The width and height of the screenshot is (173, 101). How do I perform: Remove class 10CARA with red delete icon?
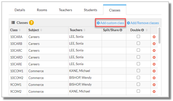154,37
